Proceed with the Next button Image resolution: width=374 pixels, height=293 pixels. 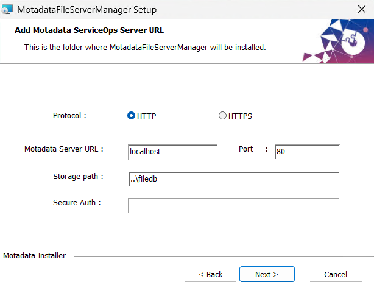[267, 274]
